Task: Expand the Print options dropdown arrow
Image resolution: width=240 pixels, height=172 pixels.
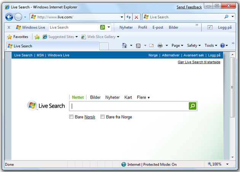Action: pyautogui.click(x=167, y=45)
